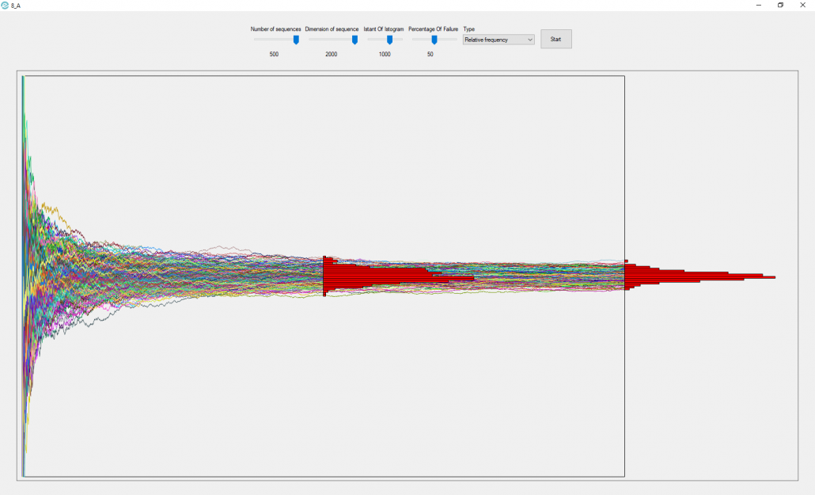Click the application icon in the title bar

coord(6,5)
